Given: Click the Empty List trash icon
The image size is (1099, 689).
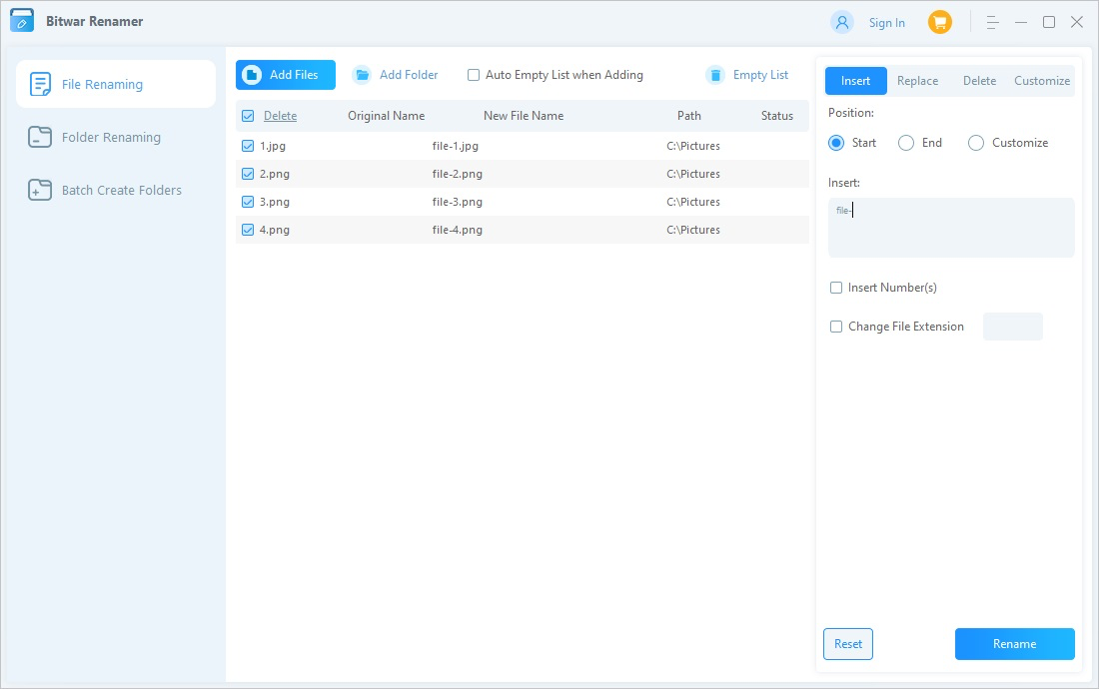Looking at the screenshot, I should [x=715, y=75].
